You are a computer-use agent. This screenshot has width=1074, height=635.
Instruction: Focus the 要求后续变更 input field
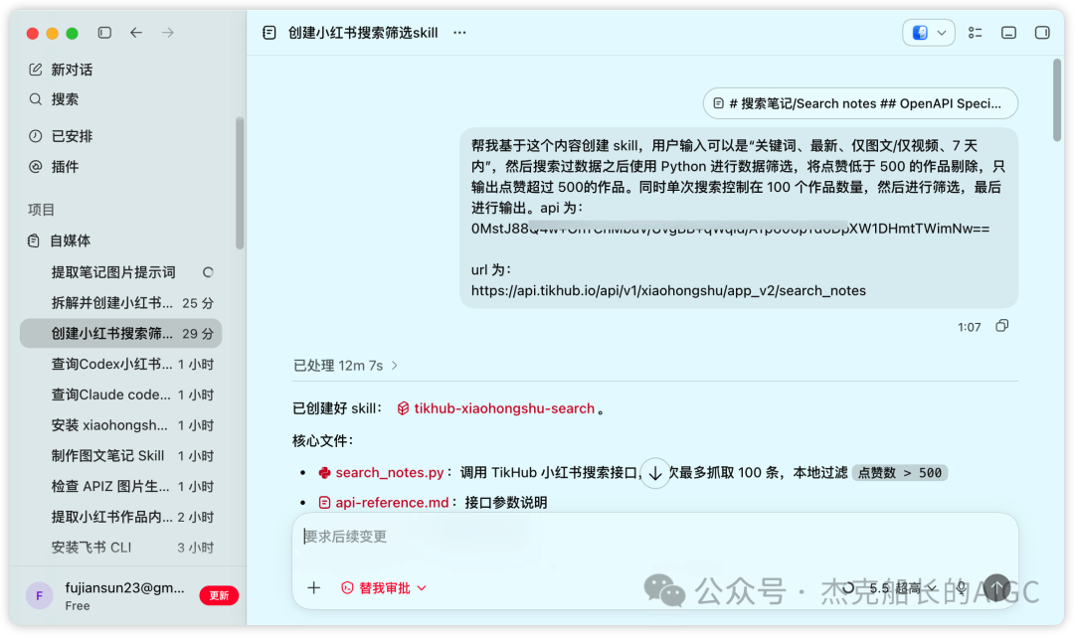pyautogui.click(x=654, y=537)
